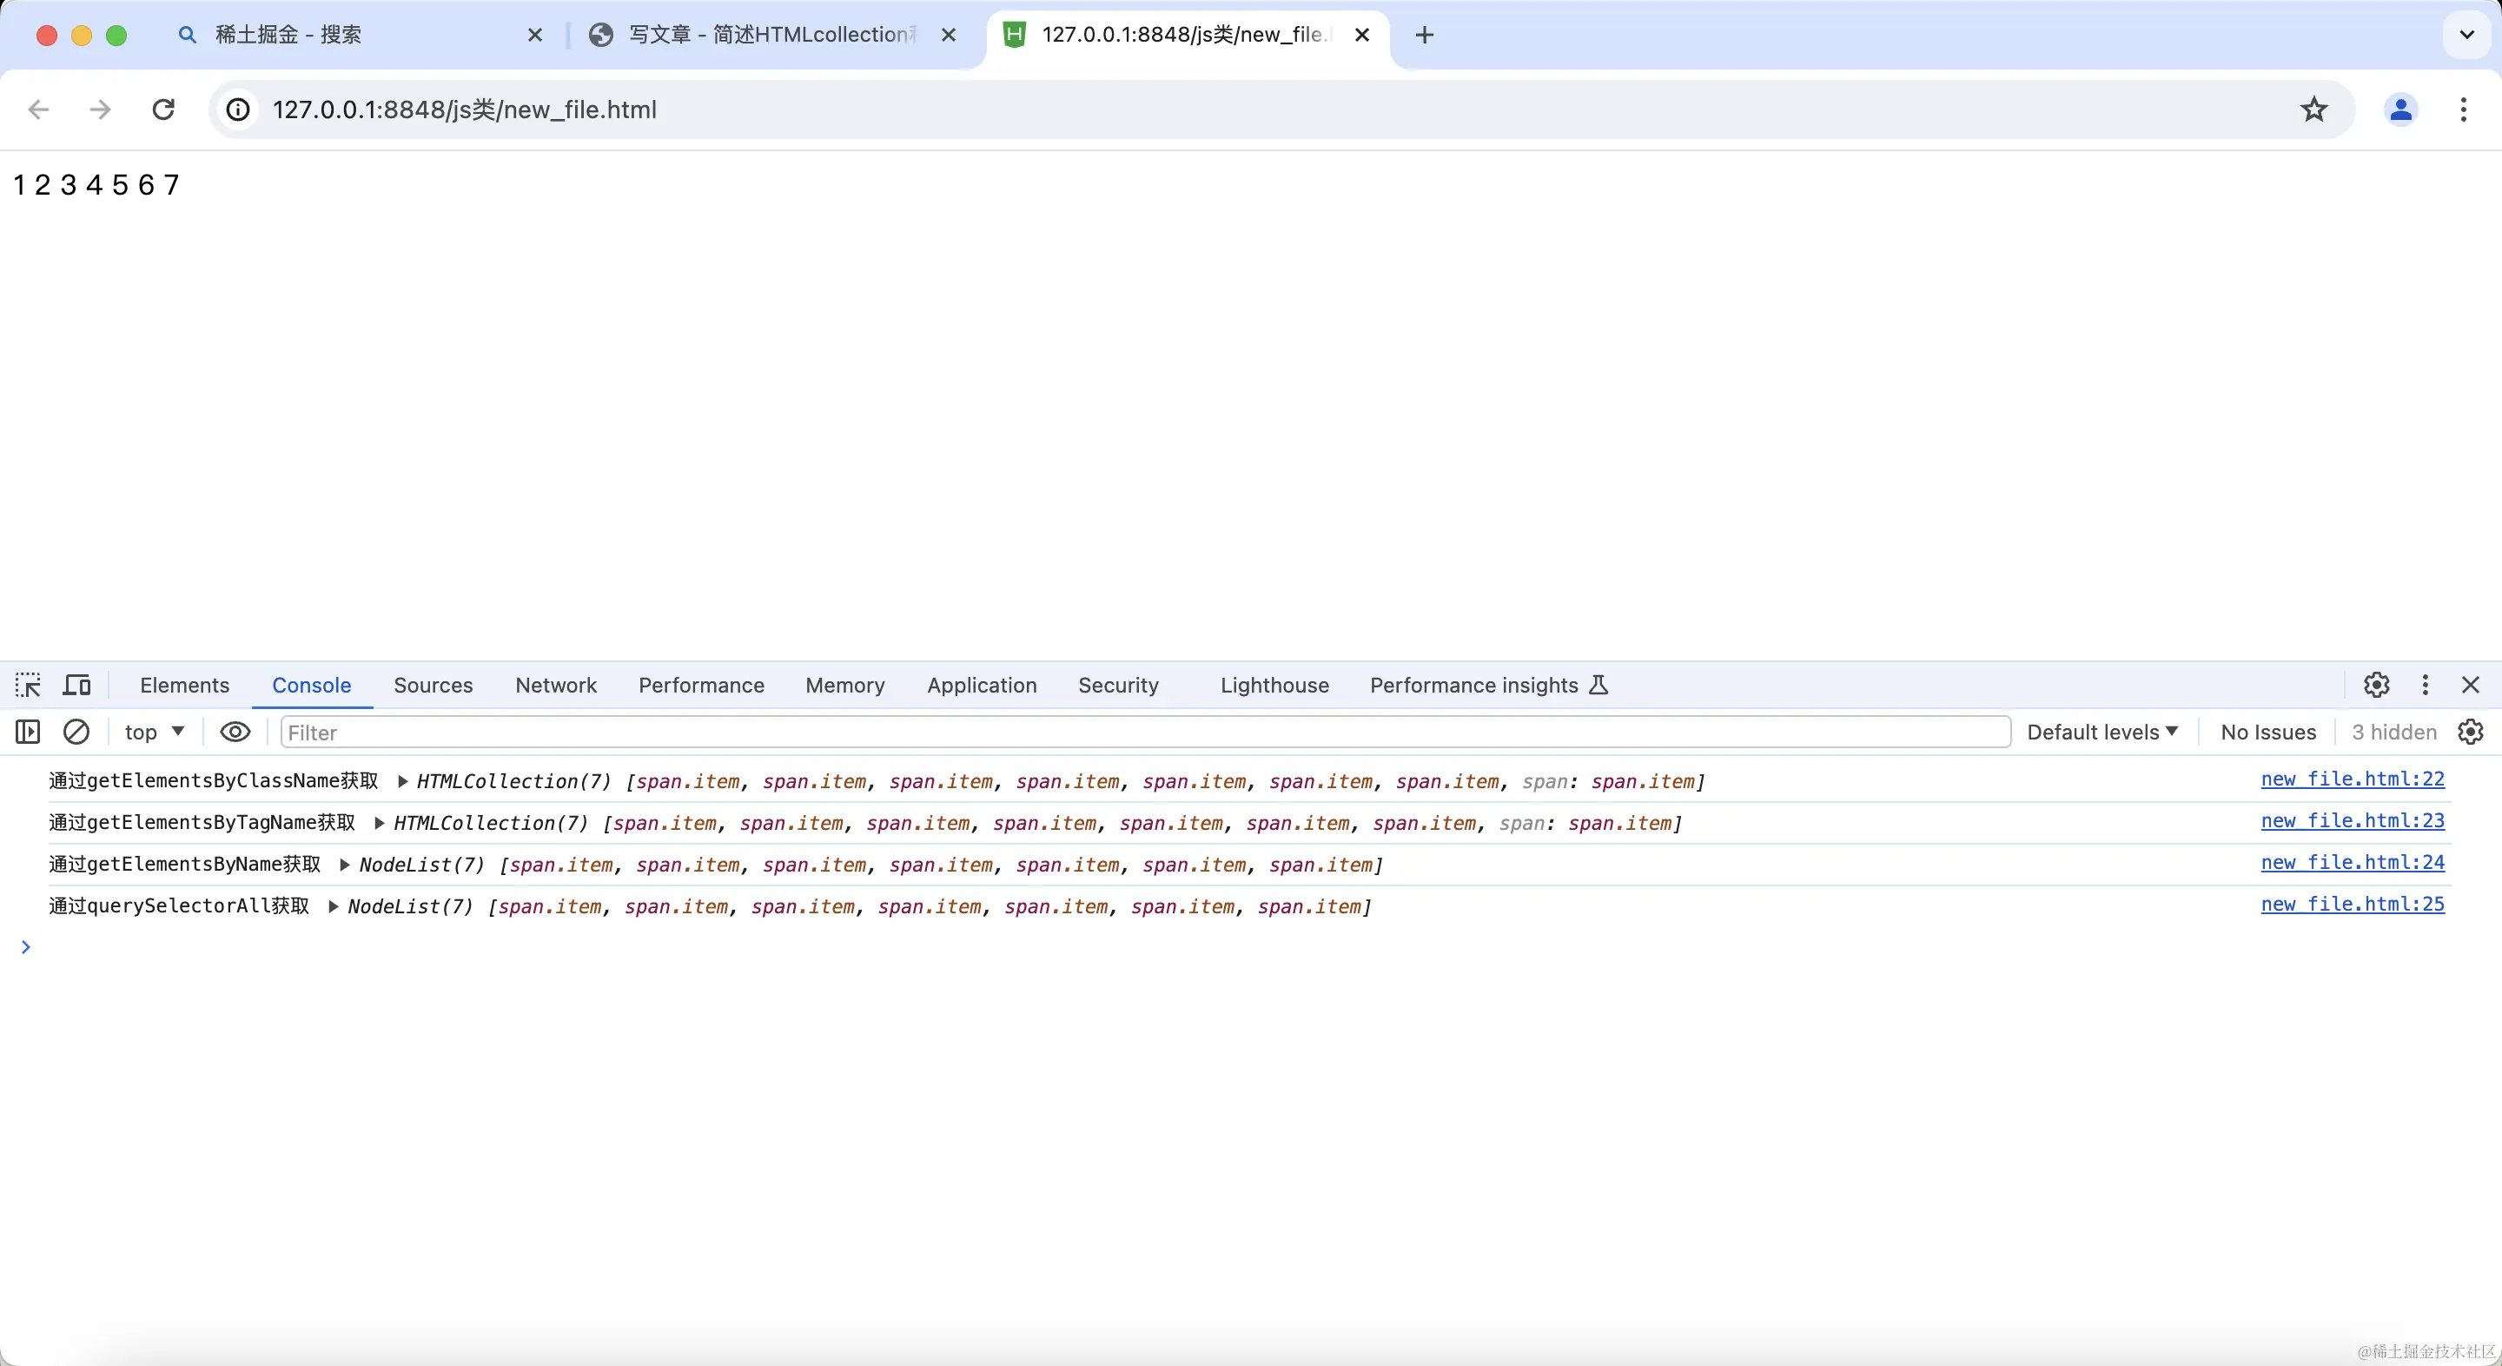Image resolution: width=2502 pixels, height=1366 pixels.
Task: Open the top JavaScript context dropdown
Action: point(155,732)
